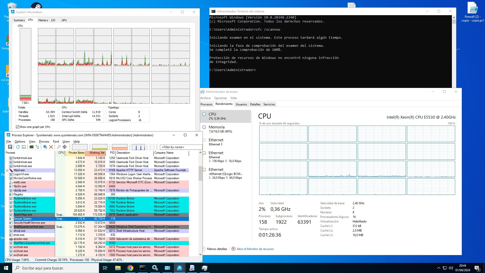Click the red X Kill Process icon
485x273 pixels.
51,147
